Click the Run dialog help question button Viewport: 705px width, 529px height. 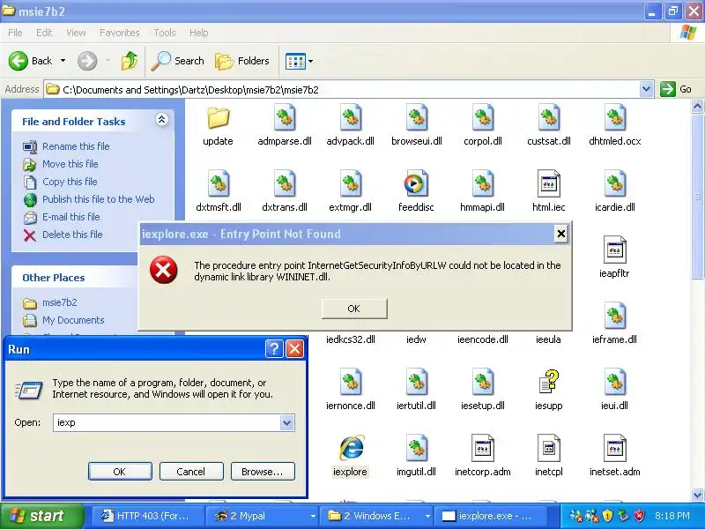point(274,348)
